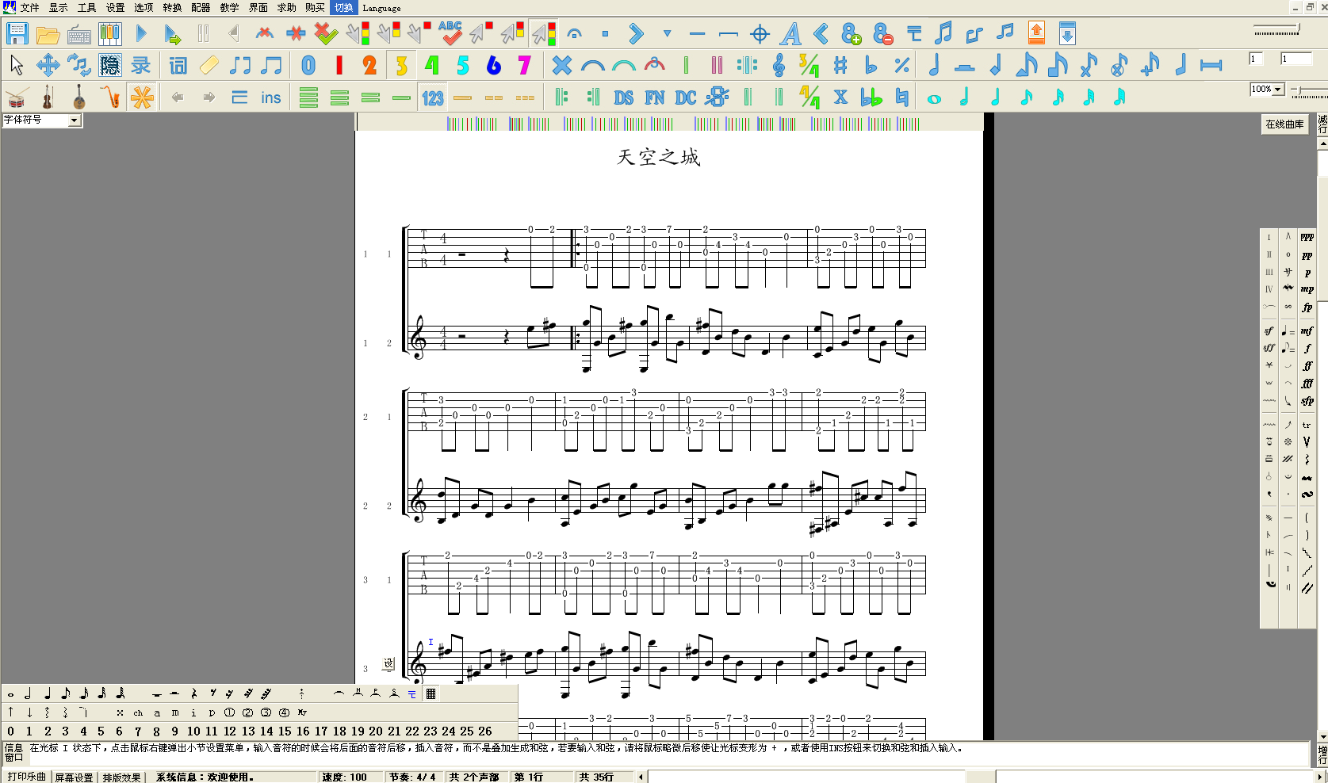Select fret number 12 in bottom palette
Image resolution: width=1328 pixels, height=783 pixels.
230,731
